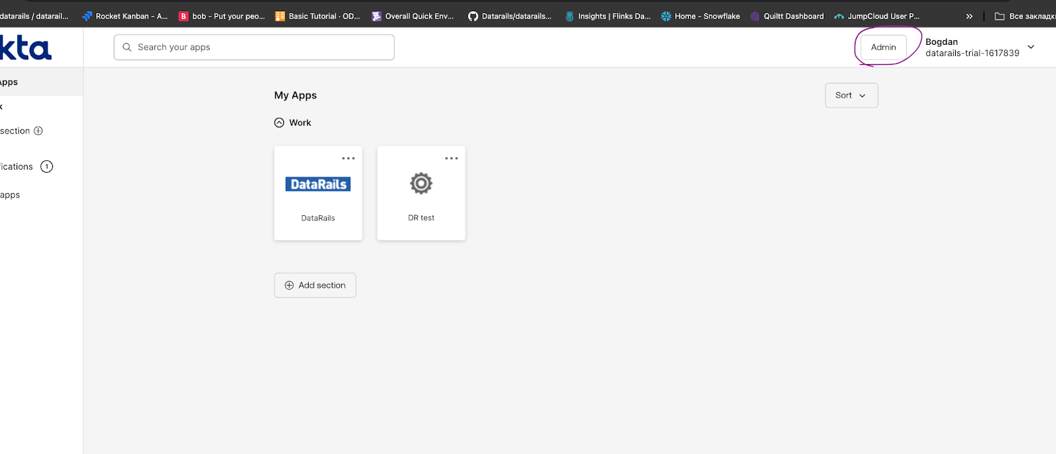1056x454 pixels.
Task: Open all bookmarks folder
Action: tap(1025, 16)
